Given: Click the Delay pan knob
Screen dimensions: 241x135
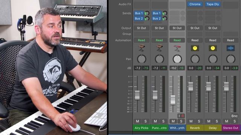Looking at the screenshot, I should coord(213,59).
